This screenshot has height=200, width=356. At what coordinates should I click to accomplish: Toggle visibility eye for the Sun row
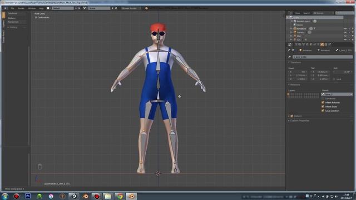[345, 39]
